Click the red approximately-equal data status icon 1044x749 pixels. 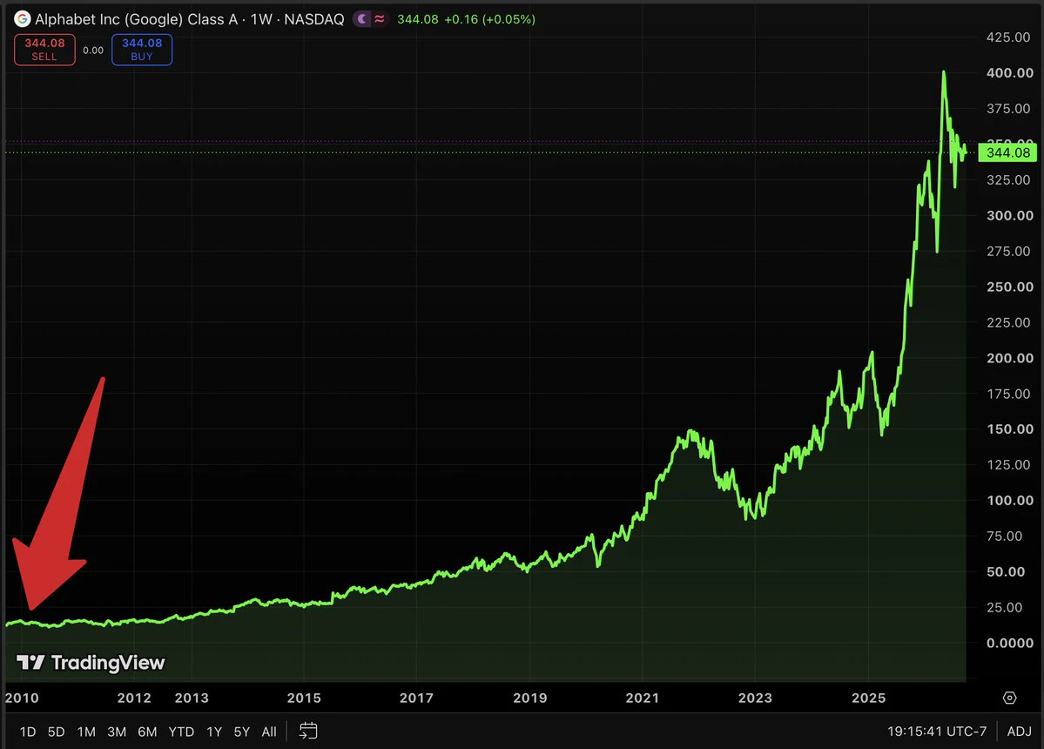(380, 19)
